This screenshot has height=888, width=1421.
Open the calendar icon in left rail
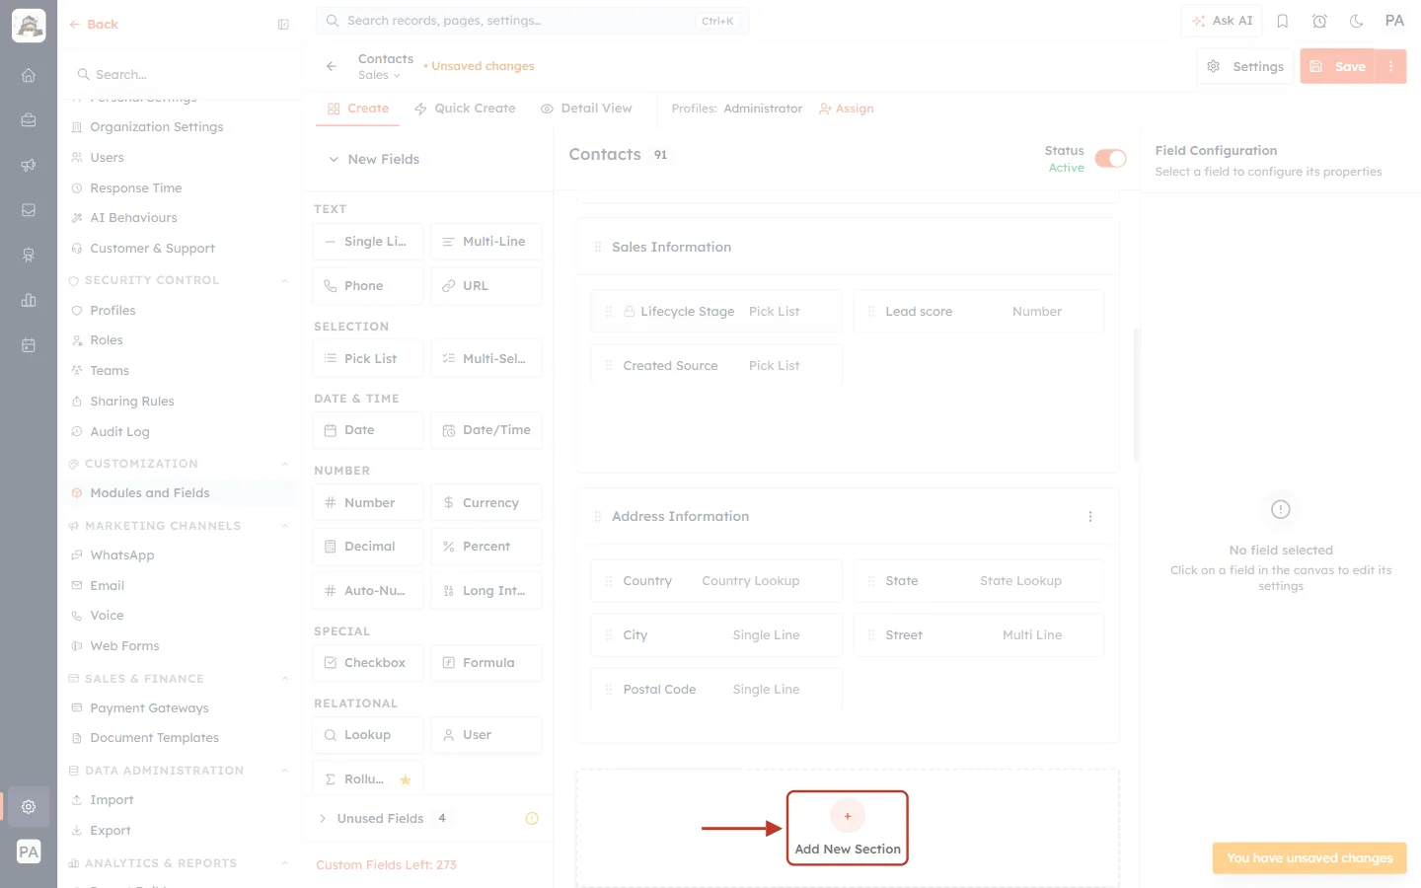[x=29, y=345]
